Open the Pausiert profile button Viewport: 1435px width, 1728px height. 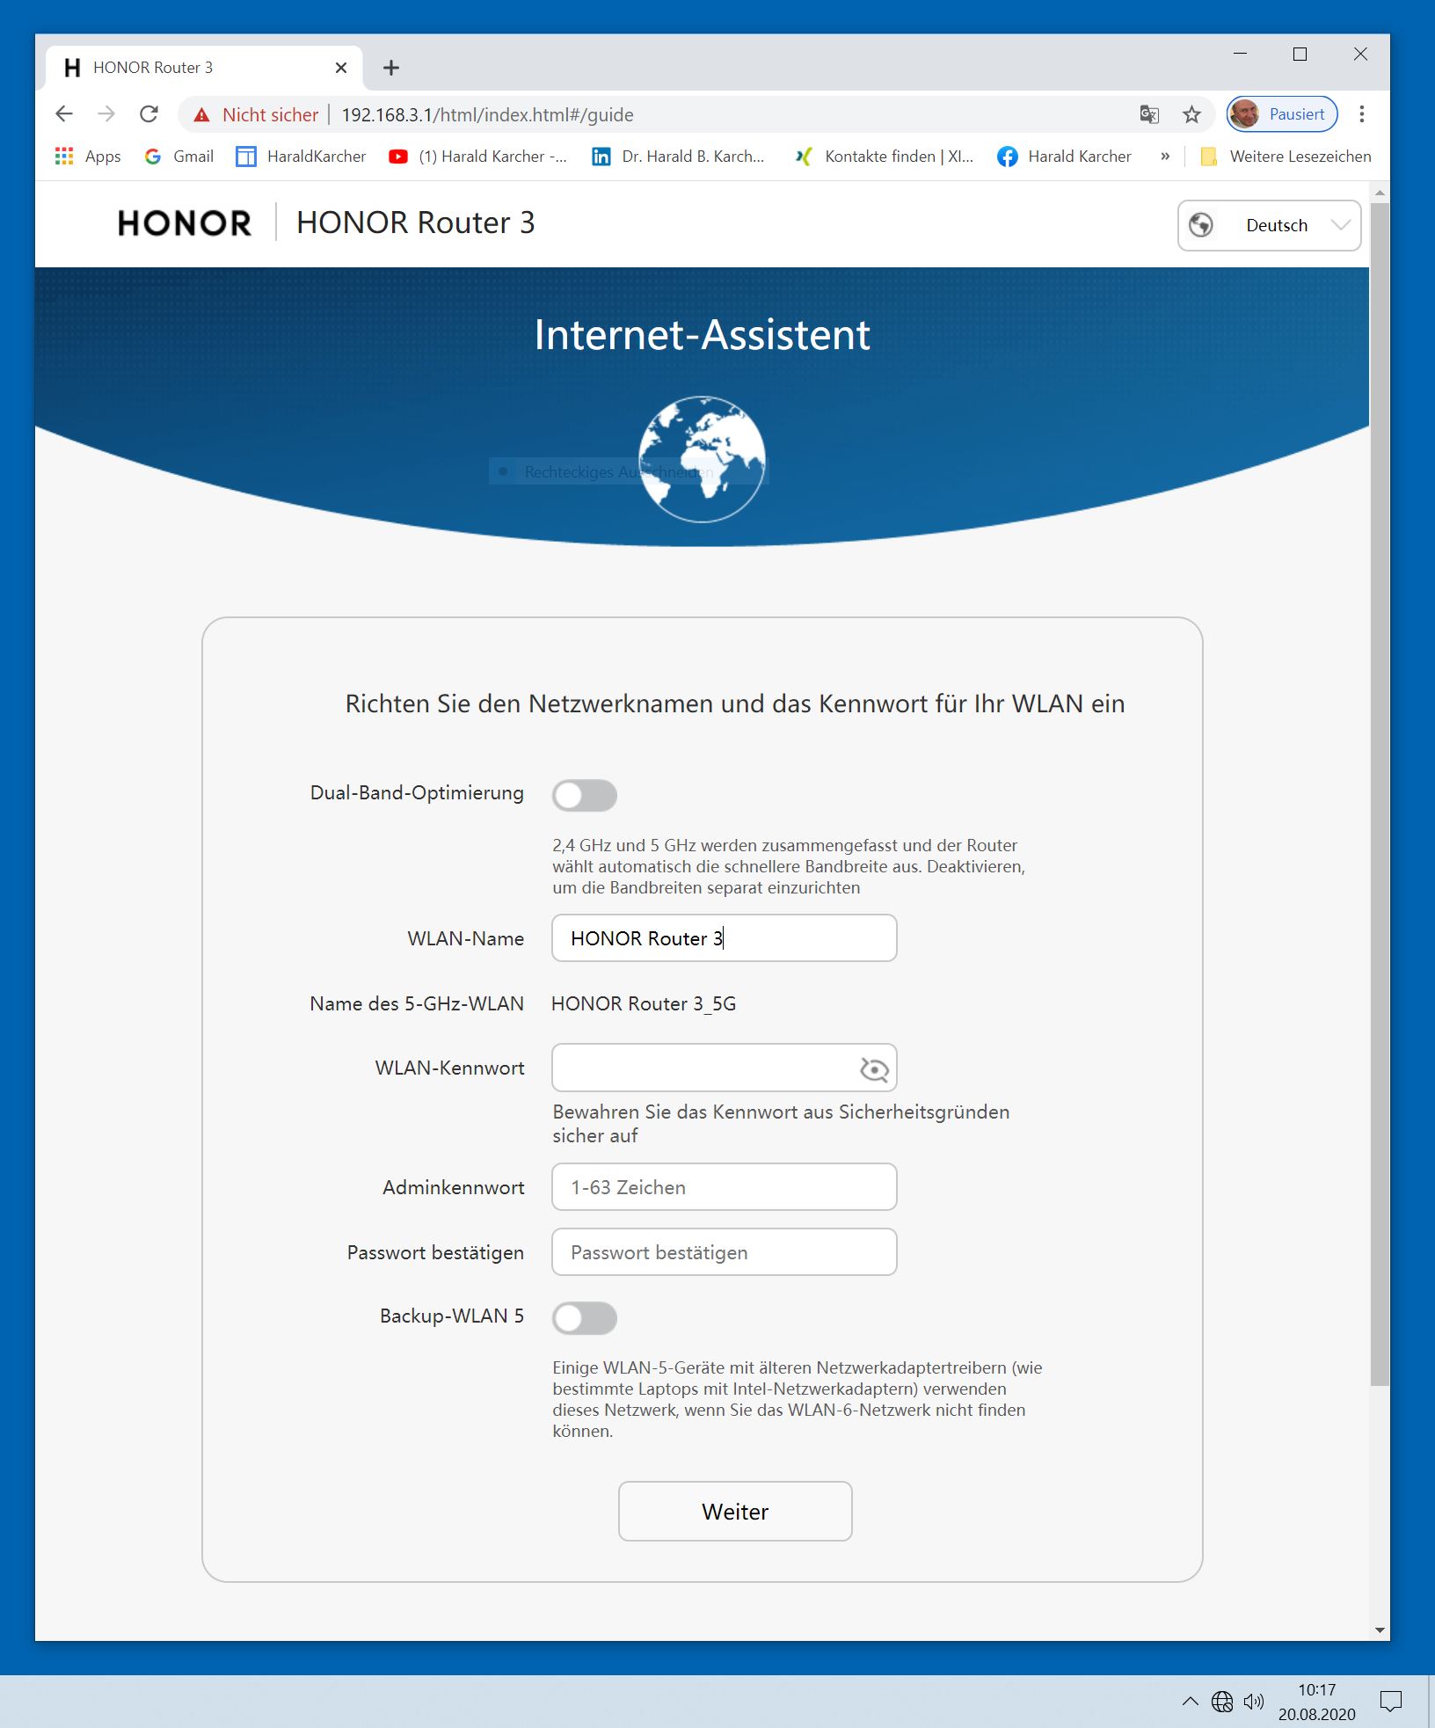(x=1282, y=114)
